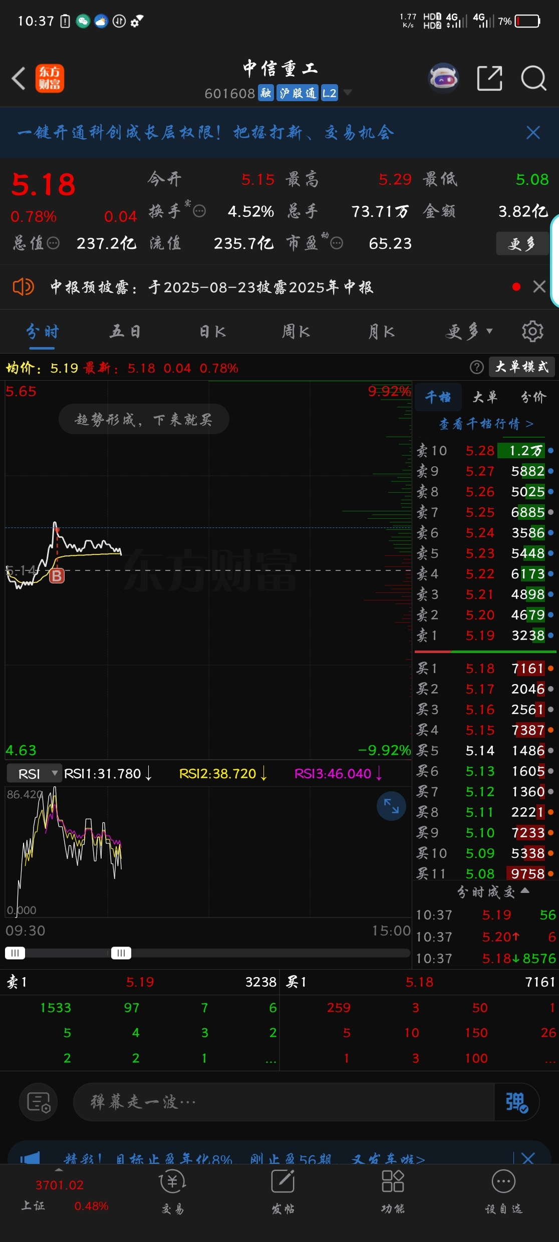Go back using the back arrow
This screenshot has width=559, height=1242.
tap(19, 79)
